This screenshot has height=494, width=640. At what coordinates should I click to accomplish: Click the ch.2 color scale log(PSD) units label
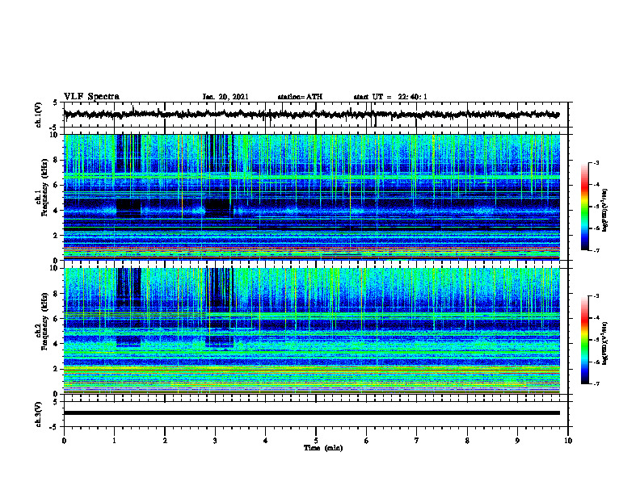[x=605, y=344]
